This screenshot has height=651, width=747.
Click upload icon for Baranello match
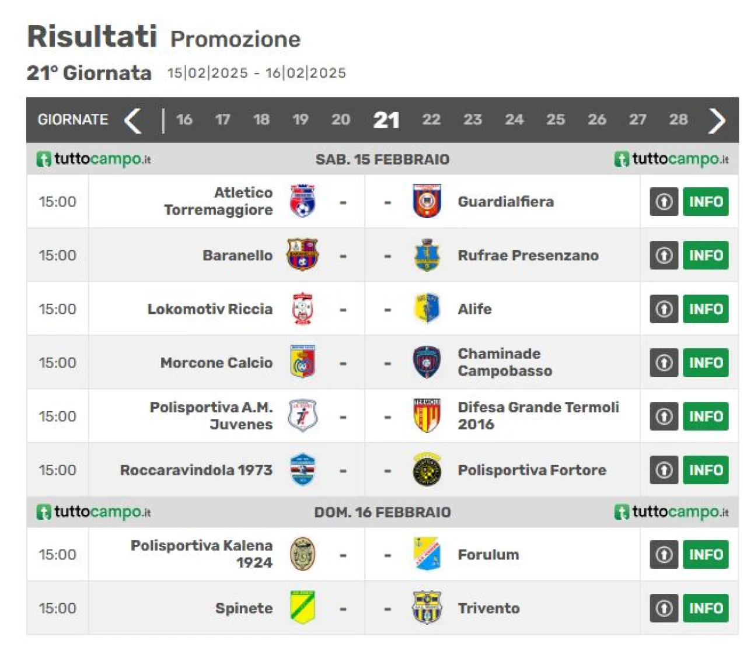(664, 255)
